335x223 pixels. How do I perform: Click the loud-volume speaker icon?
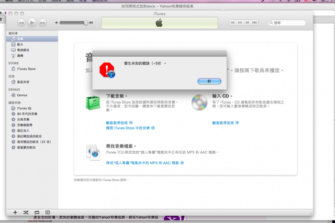(91, 23)
